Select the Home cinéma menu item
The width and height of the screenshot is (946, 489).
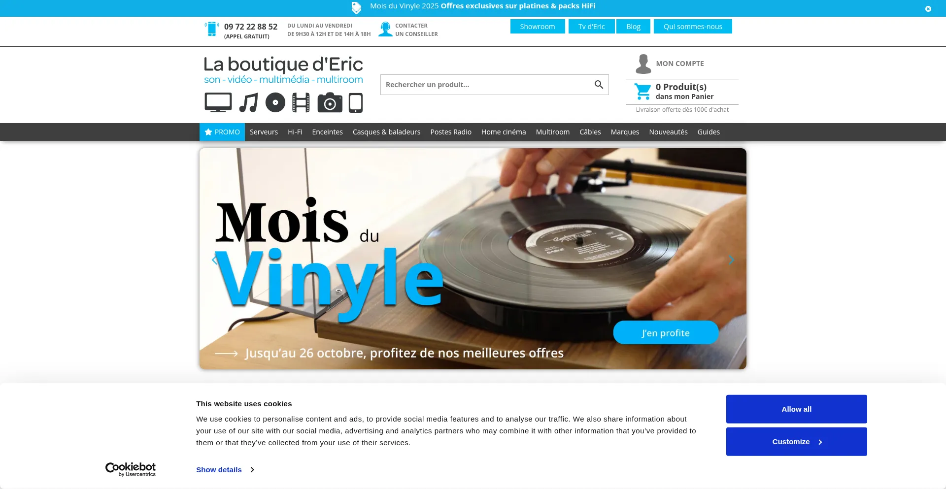(504, 132)
